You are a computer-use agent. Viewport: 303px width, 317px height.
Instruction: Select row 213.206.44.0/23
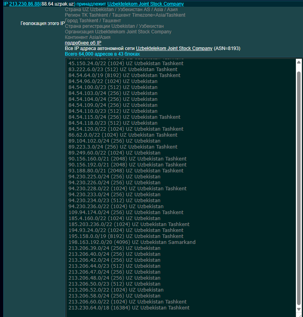[x=114, y=266]
